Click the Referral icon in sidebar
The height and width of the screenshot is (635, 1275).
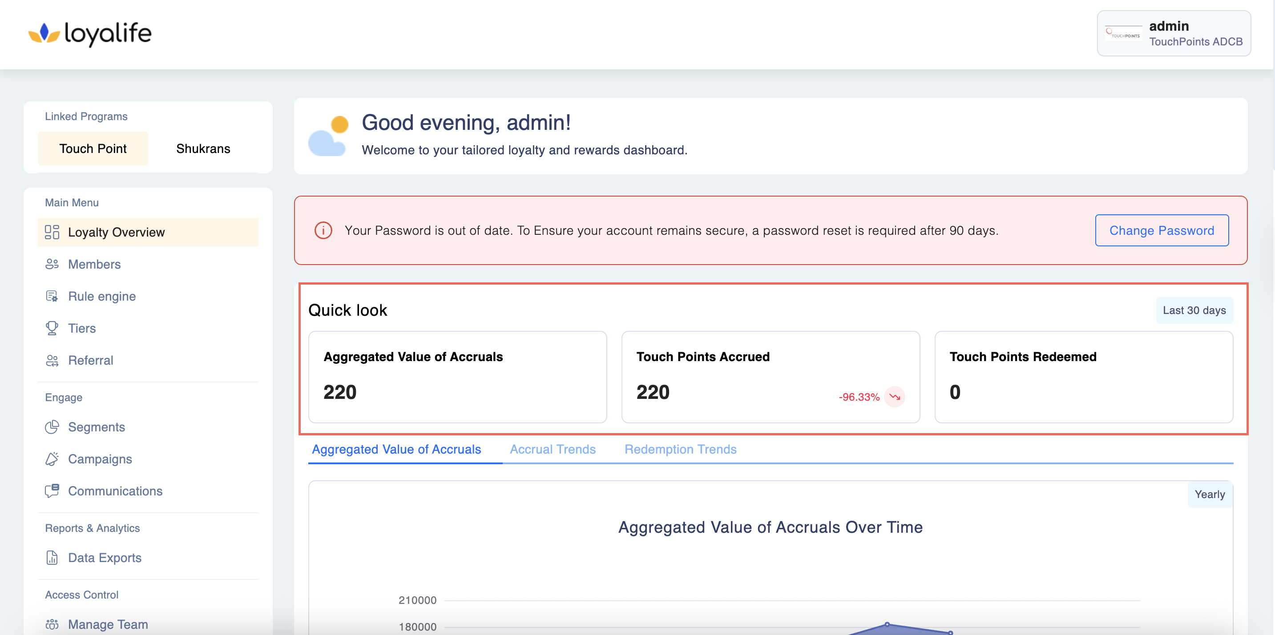[x=52, y=361]
